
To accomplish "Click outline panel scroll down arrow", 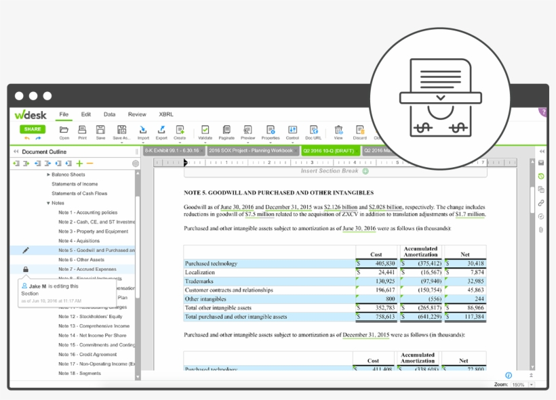I will tap(138, 378).
